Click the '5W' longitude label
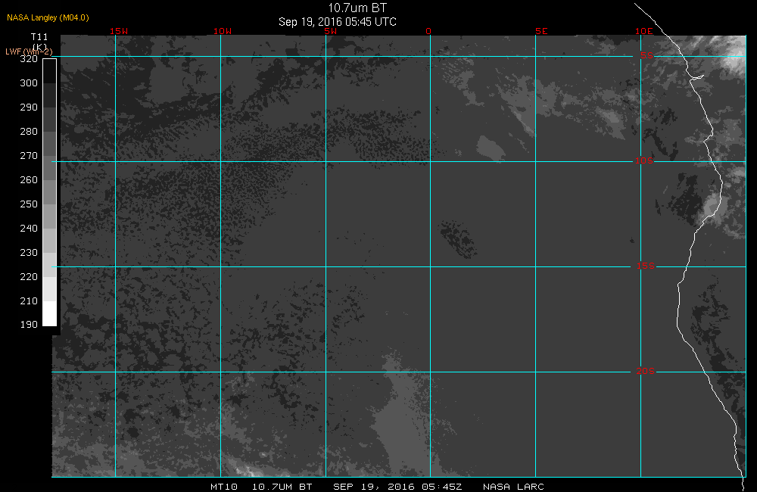The height and width of the screenshot is (492, 757). pyautogui.click(x=331, y=31)
